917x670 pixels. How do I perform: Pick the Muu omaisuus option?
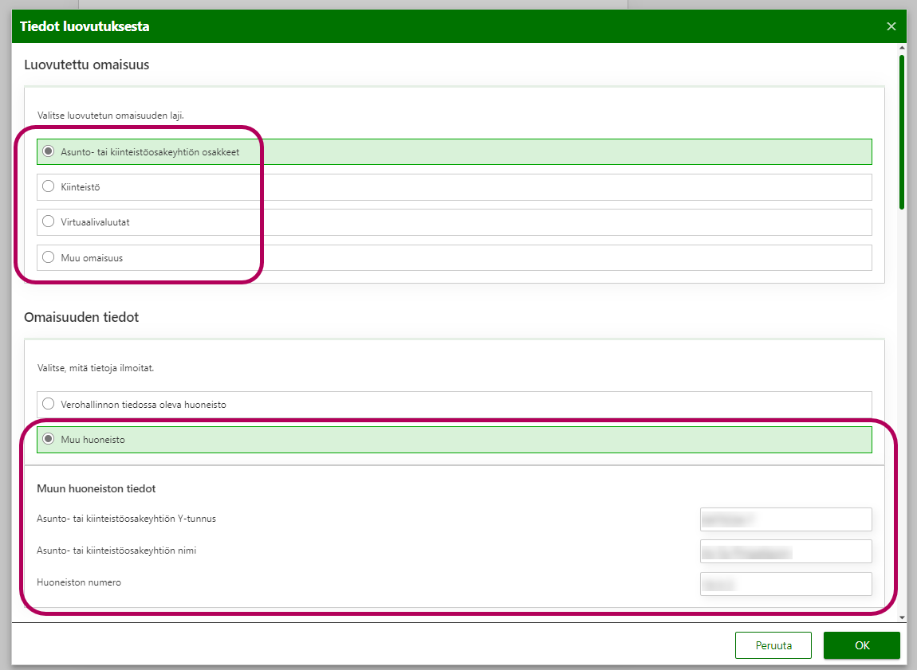pyautogui.click(x=49, y=257)
